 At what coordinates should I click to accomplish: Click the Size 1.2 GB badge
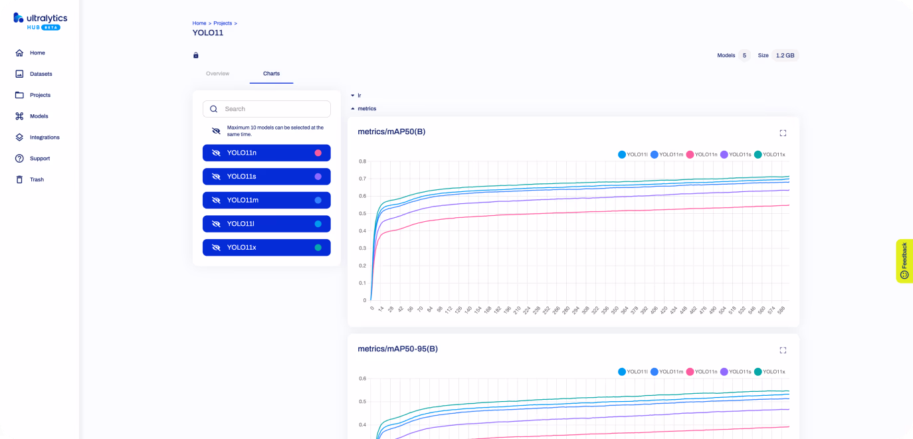785,55
